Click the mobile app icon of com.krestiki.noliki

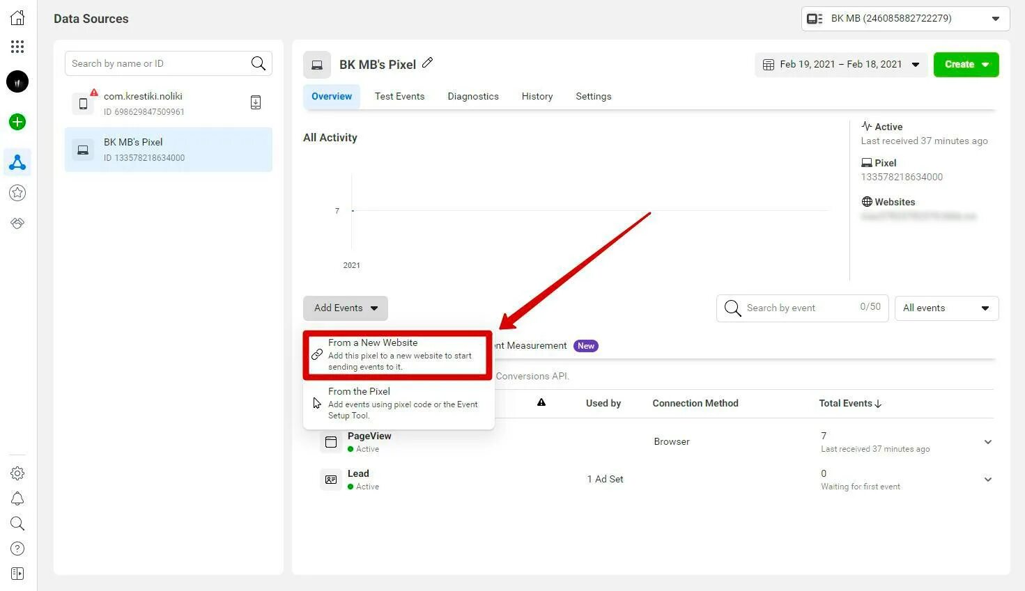coord(83,104)
